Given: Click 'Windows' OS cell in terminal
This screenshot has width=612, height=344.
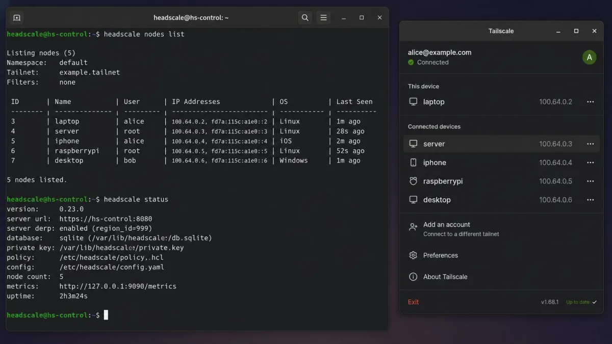Looking at the screenshot, I should [294, 161].
